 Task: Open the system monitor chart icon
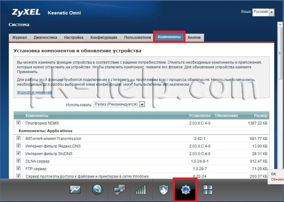[x=75, y=190]
